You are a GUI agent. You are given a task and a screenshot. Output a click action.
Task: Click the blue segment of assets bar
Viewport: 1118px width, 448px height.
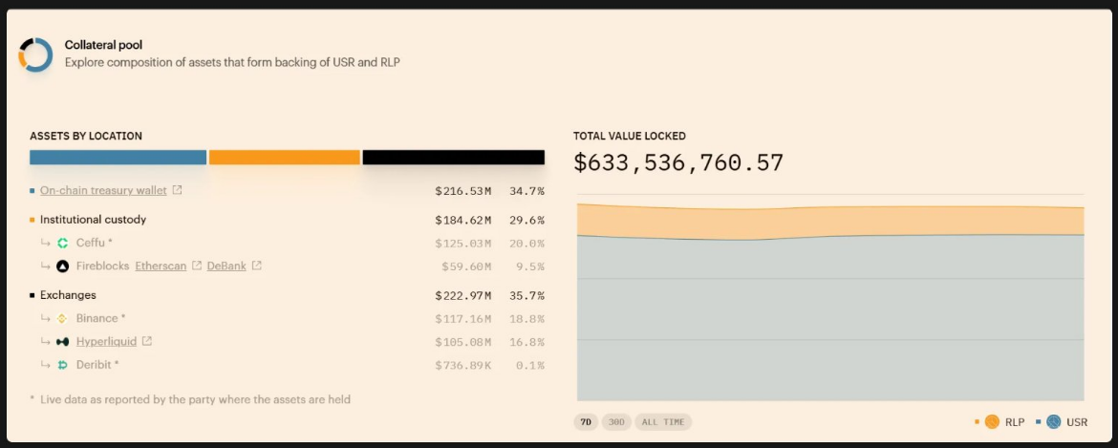click(118, 158)
